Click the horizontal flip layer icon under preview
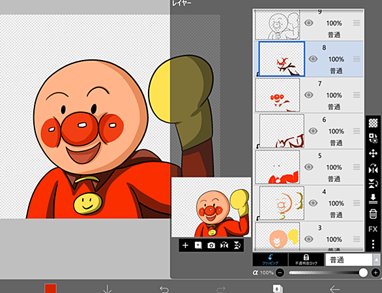 coord(224,245)
